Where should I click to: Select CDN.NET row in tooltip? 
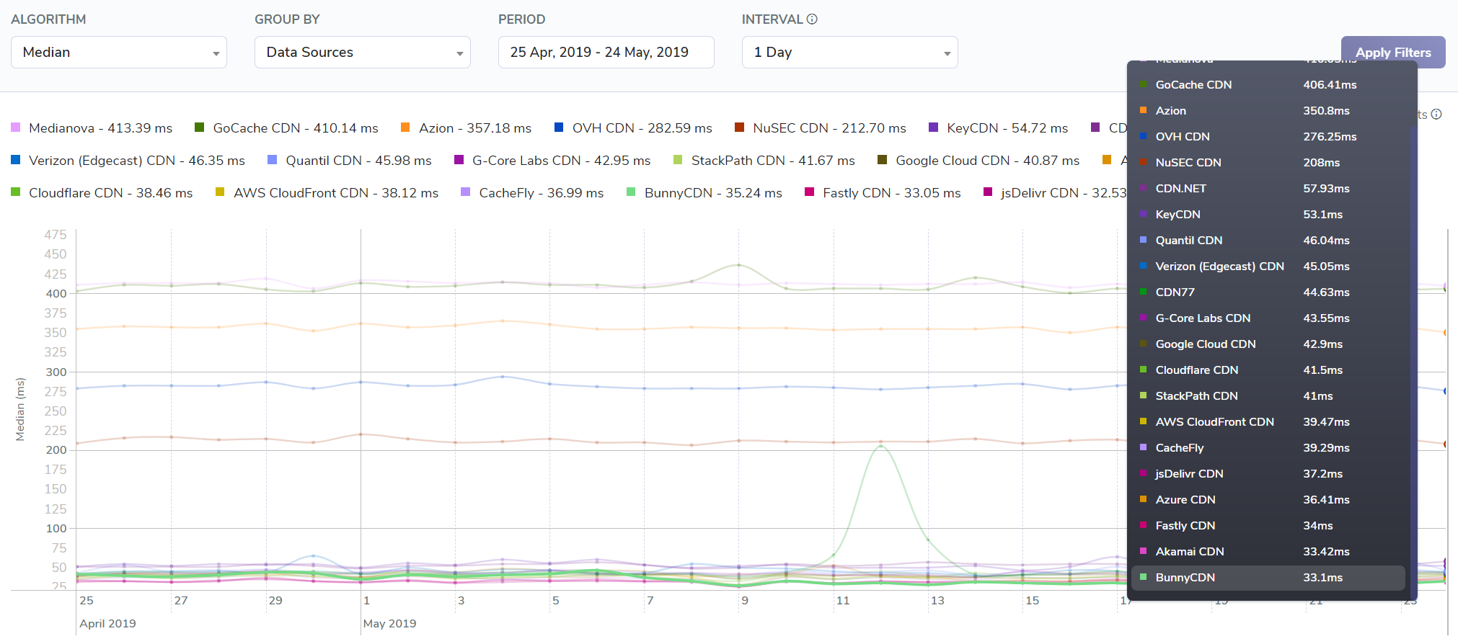1268,189
